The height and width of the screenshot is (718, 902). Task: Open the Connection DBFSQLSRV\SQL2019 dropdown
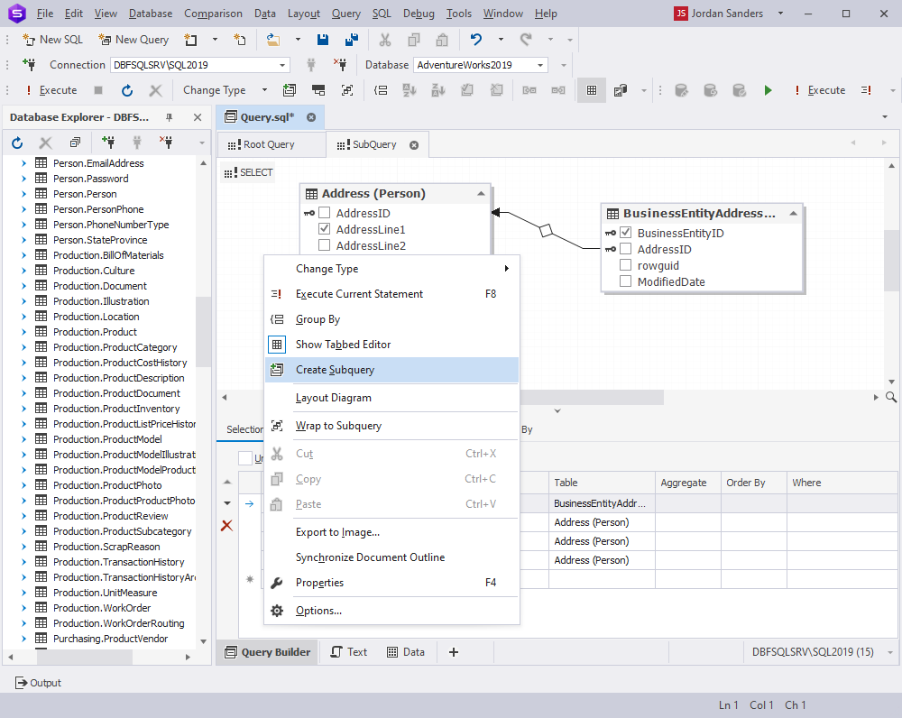pyautogui.click(x=282, y=65)
